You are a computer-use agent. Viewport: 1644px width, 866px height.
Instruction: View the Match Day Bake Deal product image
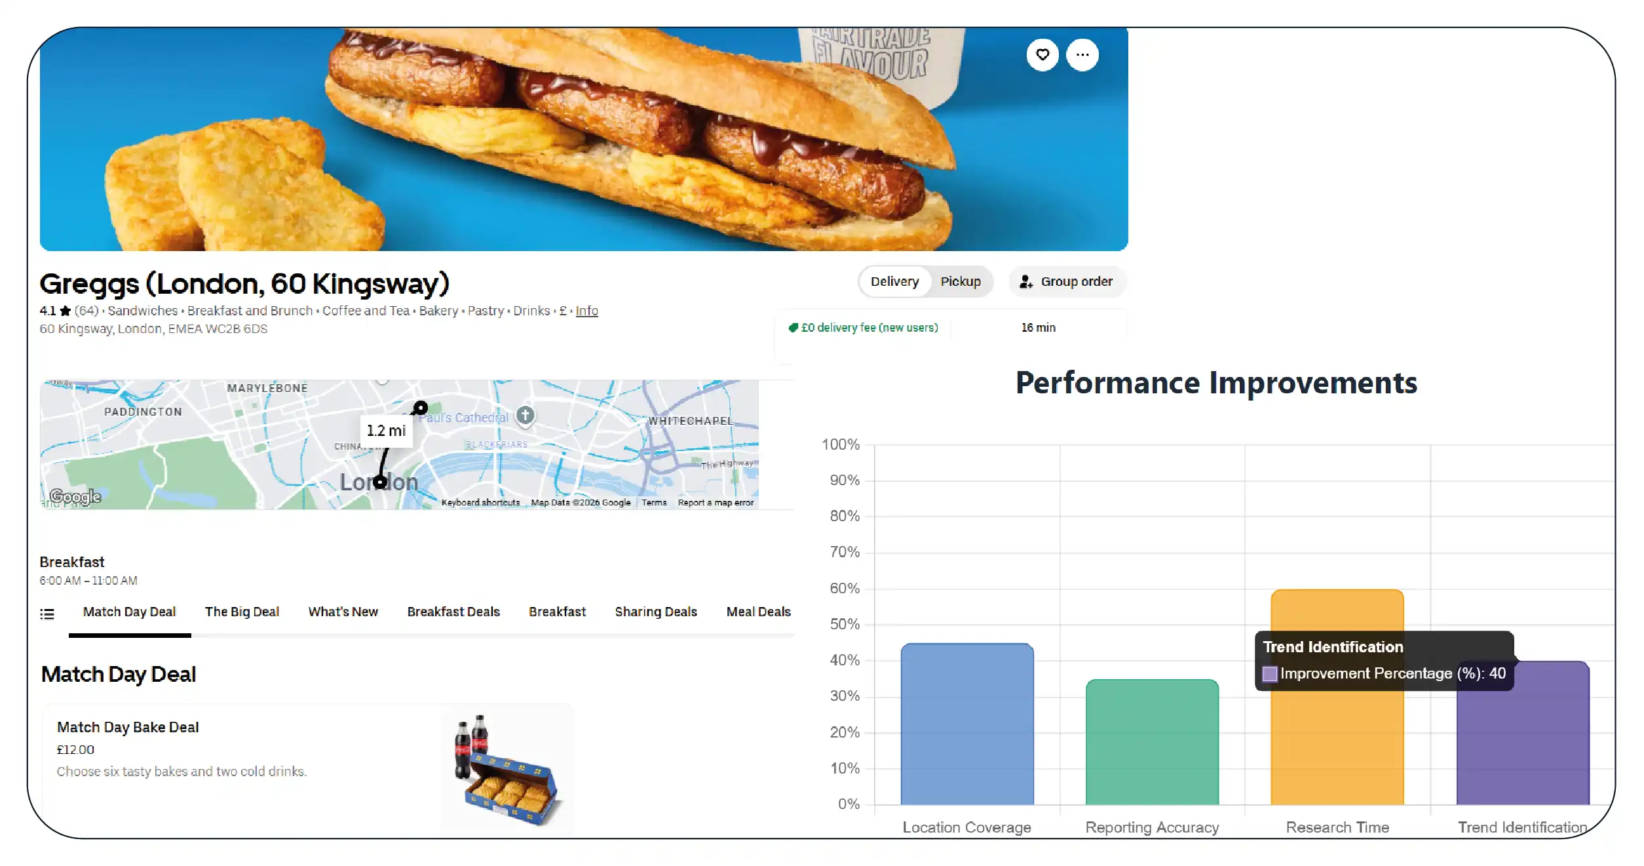[507, 769]
